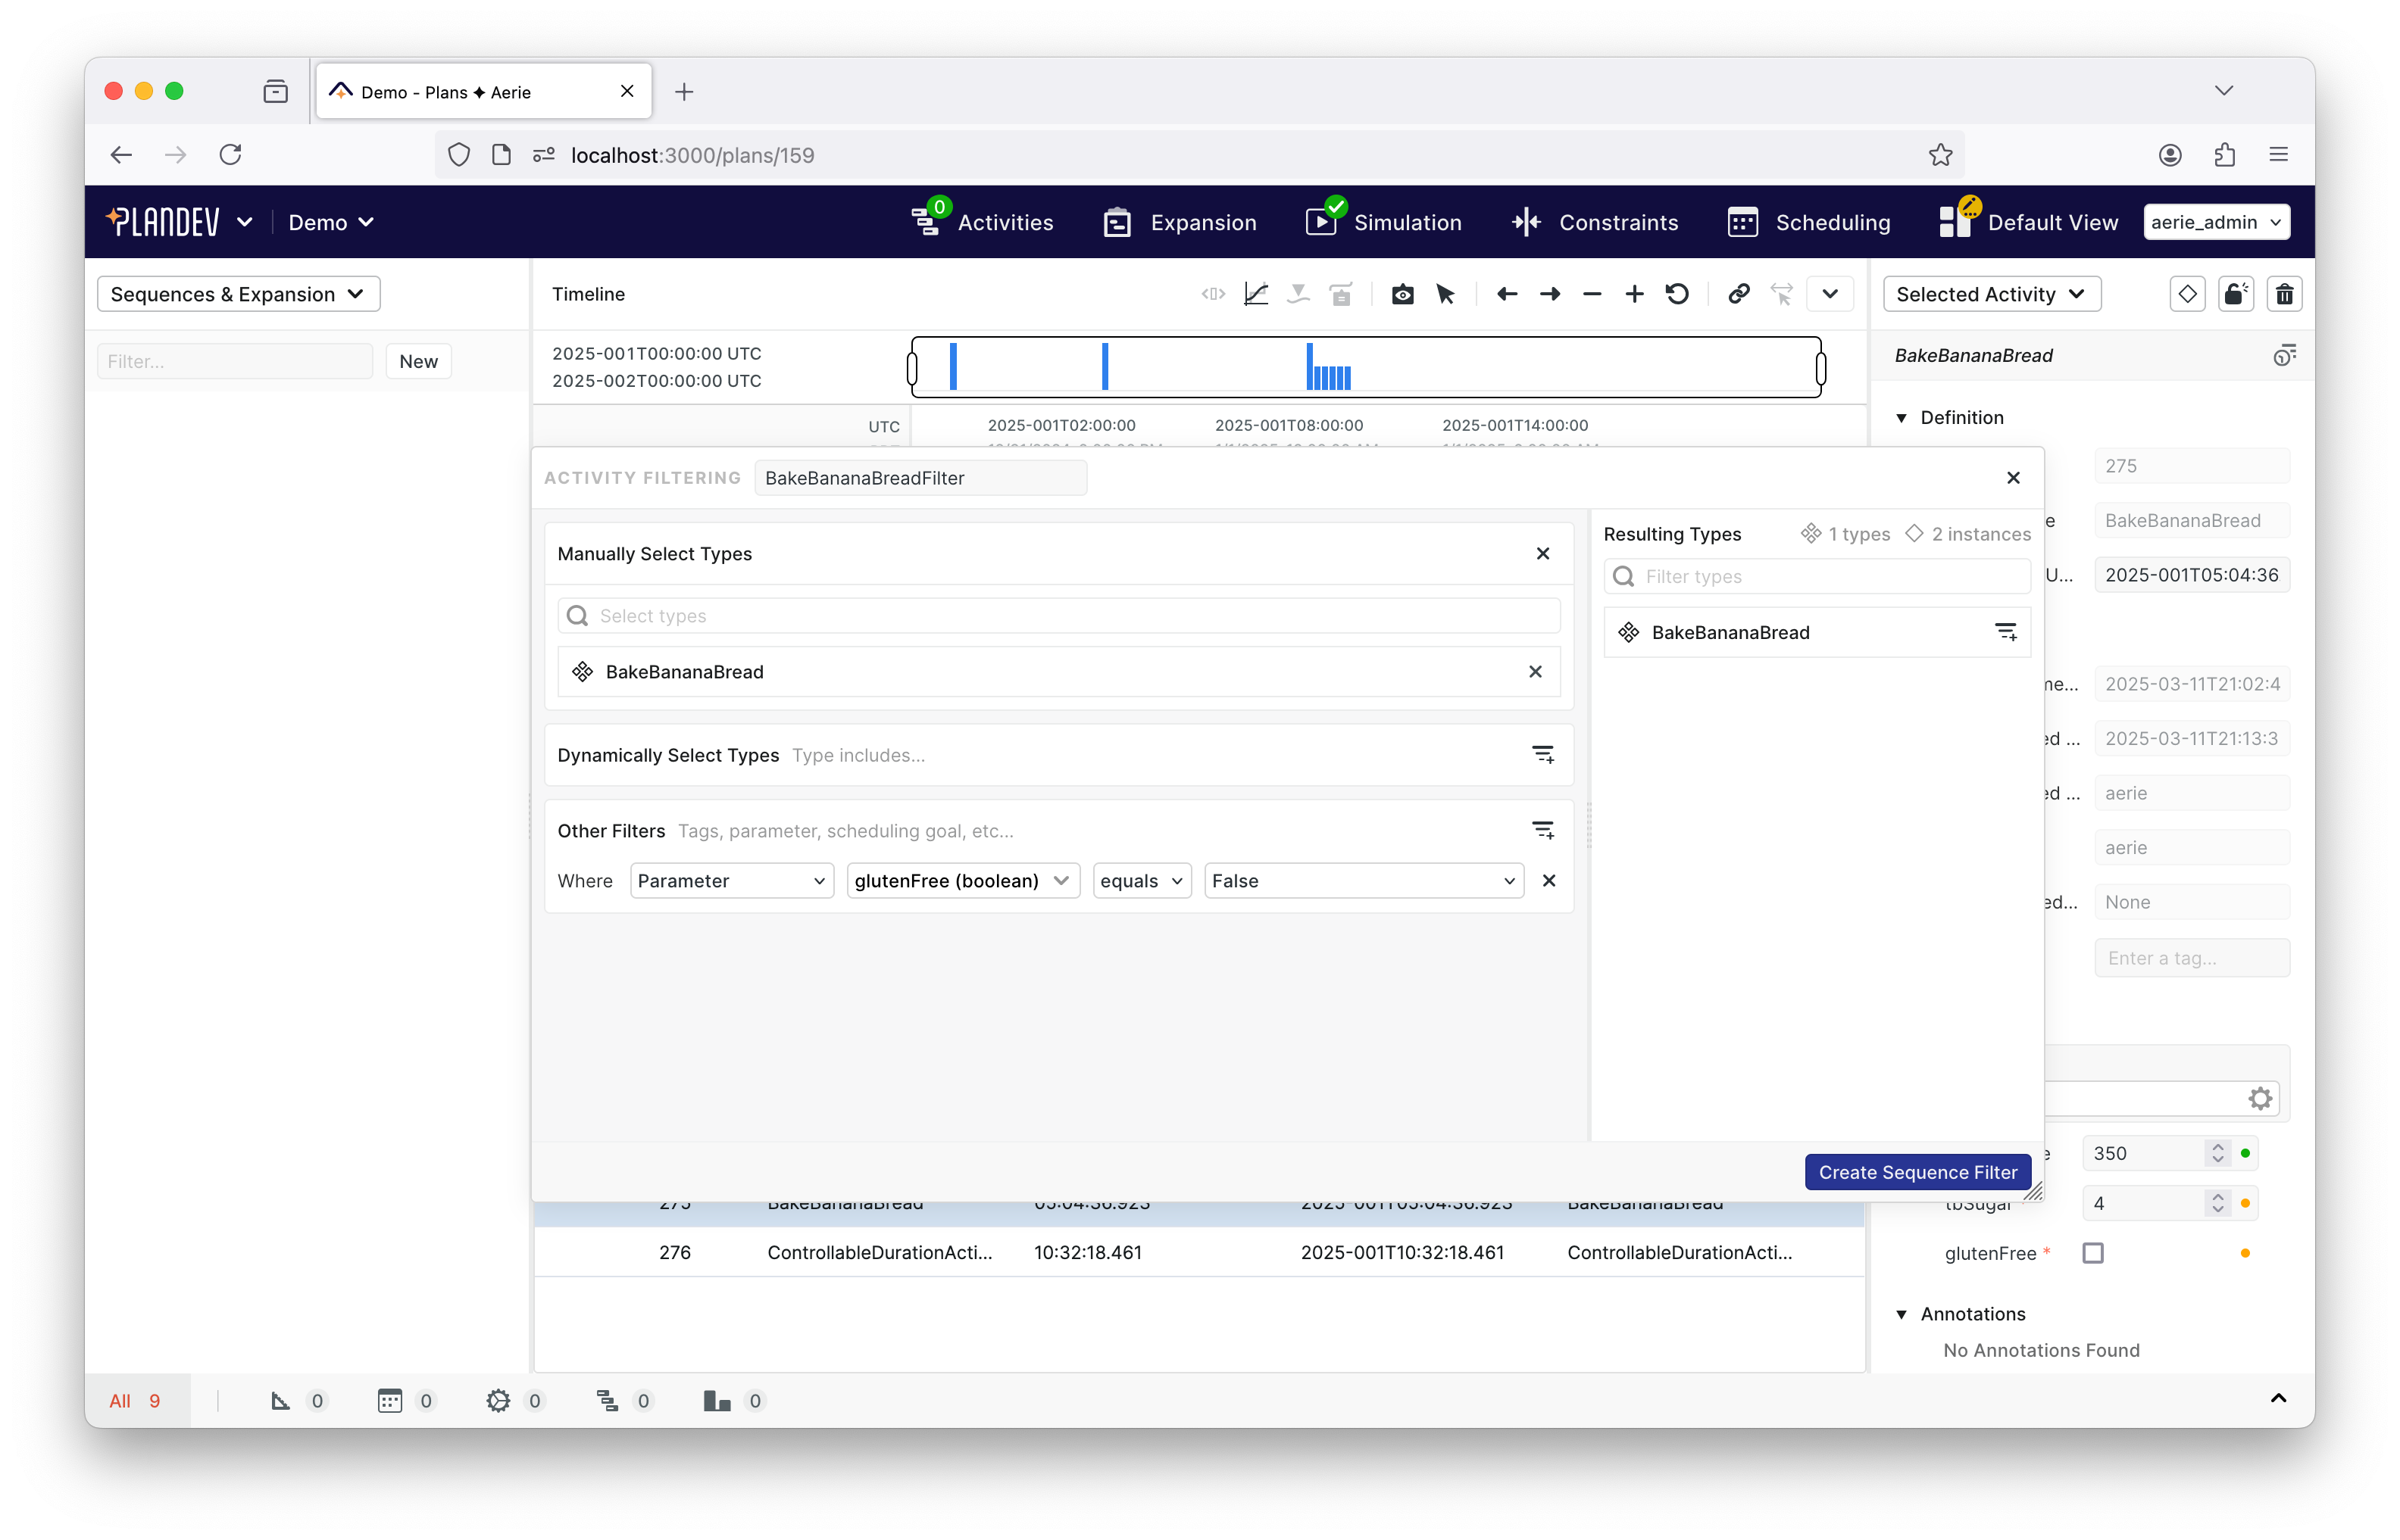
Task: Select the pointer tool in timeline toolbar
Action: pyautogui.click(x=1445, y=293)
